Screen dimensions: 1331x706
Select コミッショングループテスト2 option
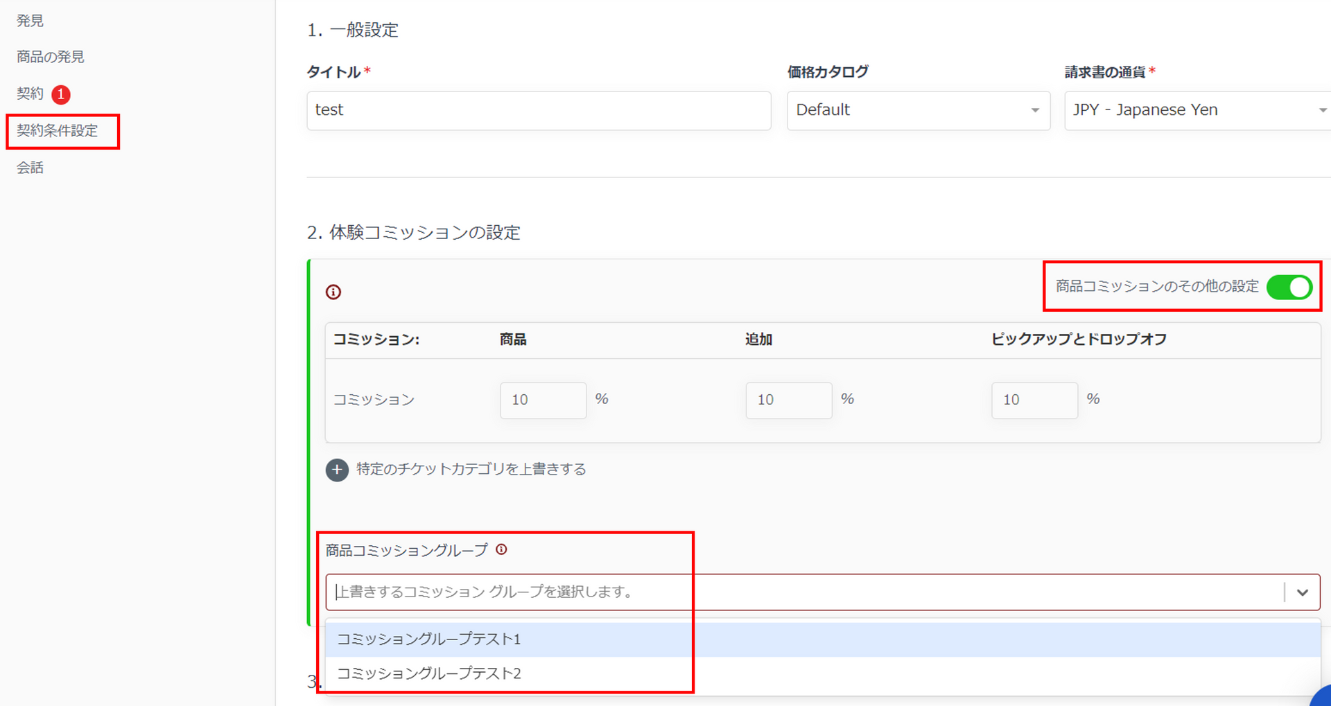[x=428, y=673]
